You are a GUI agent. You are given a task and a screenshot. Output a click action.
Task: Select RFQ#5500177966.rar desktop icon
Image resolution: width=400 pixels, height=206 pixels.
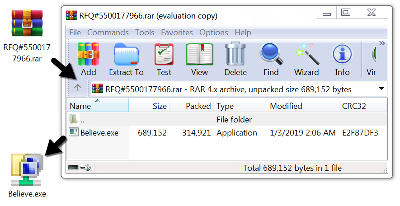(27, 35)
